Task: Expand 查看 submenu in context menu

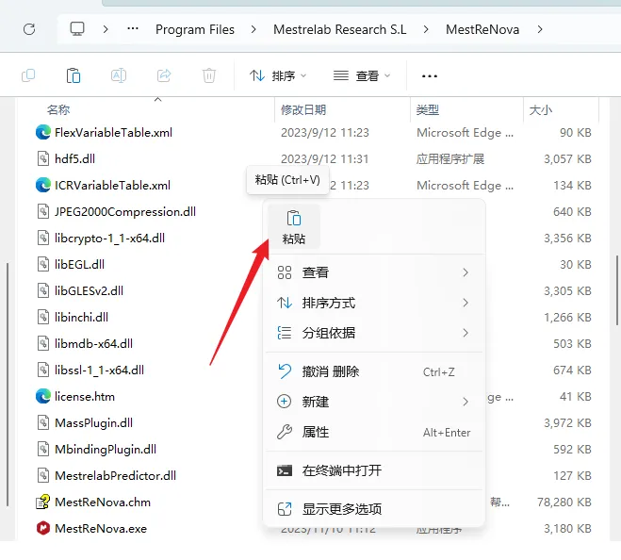Action: 374,272
